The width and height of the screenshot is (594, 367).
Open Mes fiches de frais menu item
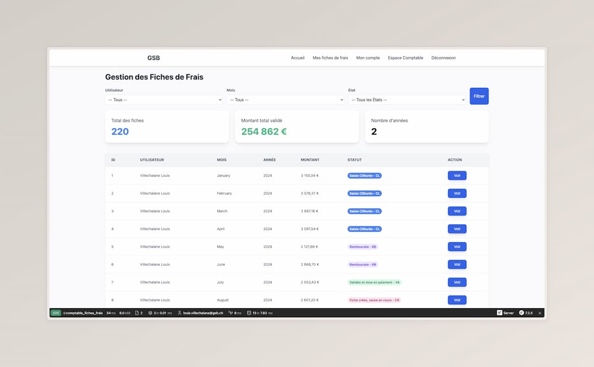pyautogui.click(x=330, y=58)
